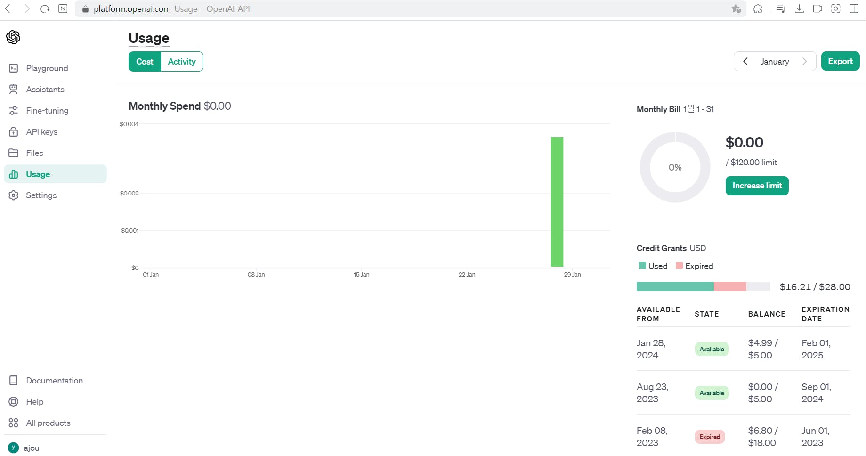Viewport: 866px width, 456px height.
Task: Open Files in the sidebar
Action: click(x=55, y=153)
